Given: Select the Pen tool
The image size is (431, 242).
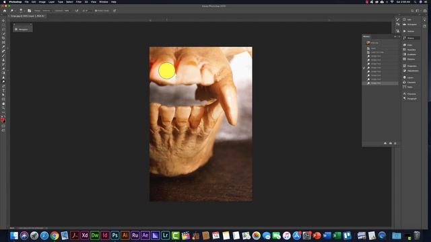Looking at the screenshot, I should pos(3,86).
